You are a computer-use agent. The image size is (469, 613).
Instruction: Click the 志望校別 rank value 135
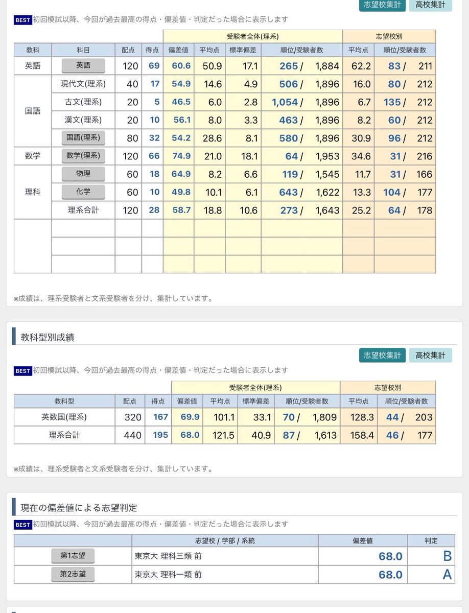392,102
